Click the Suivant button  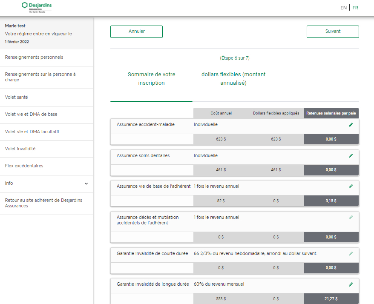333,32
